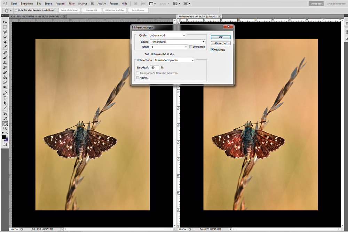This screenshot has height=232, width=348.
Task: Click the foreground color swatch
Action: 4,137
